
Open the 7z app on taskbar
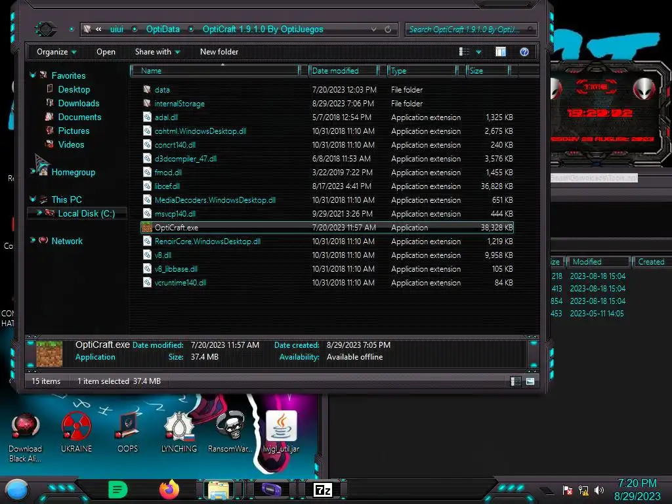coord(323,490)
